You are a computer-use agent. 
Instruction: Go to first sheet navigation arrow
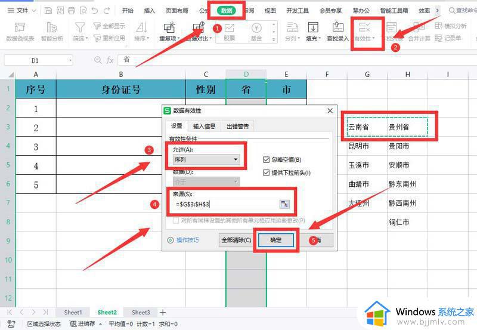[10, 312]
